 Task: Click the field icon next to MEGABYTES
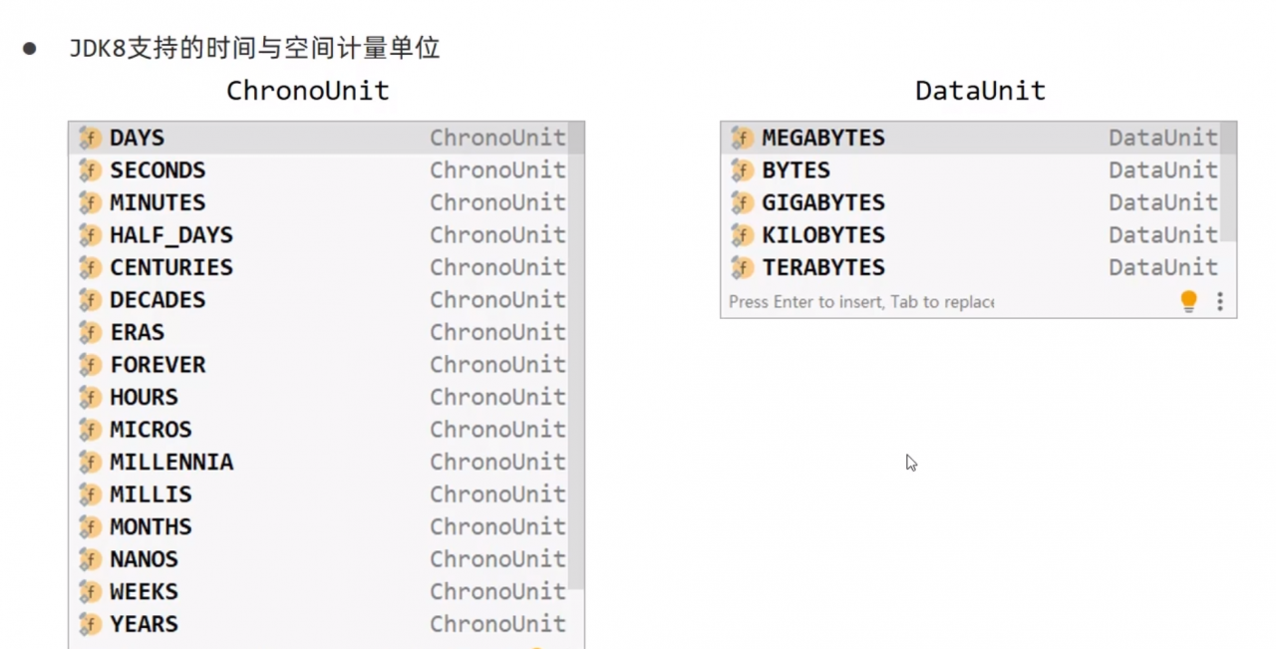pyautogui.click(x=743, y=138)
